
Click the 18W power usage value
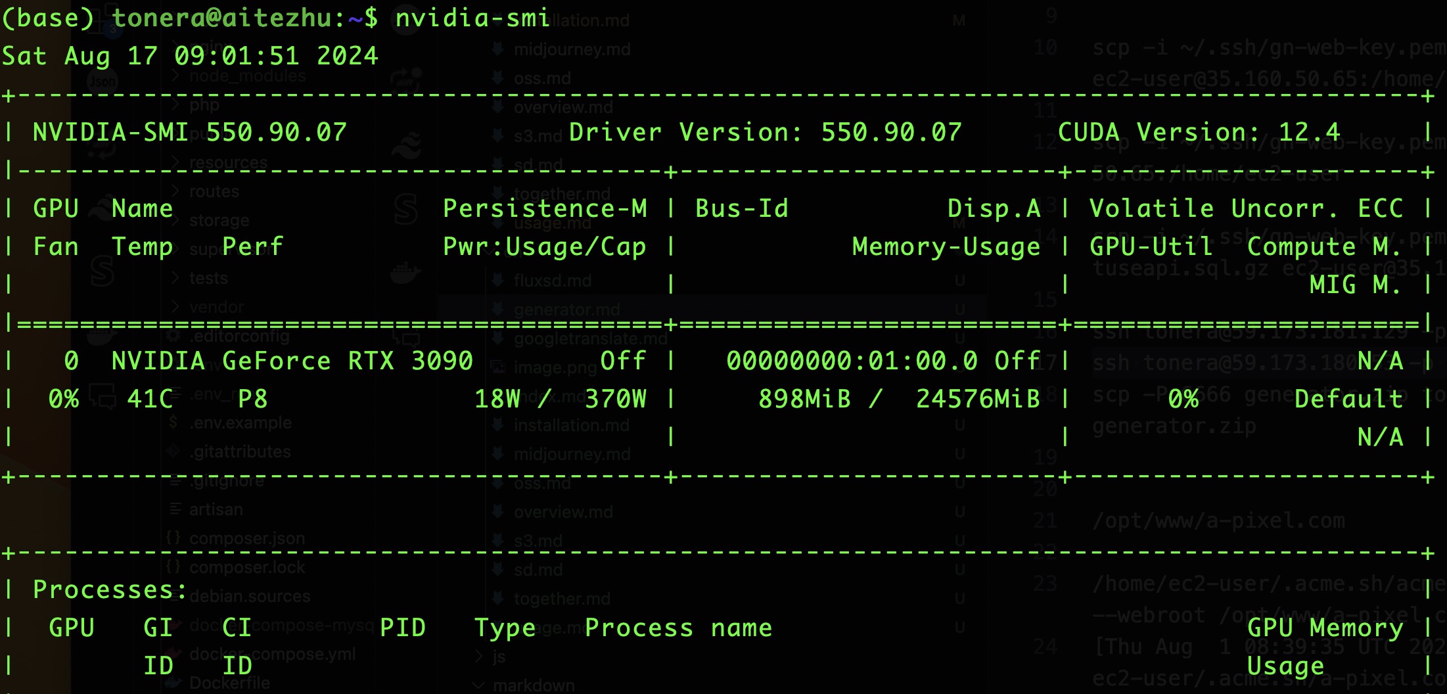pyautogui.click(x=497, y=399)
